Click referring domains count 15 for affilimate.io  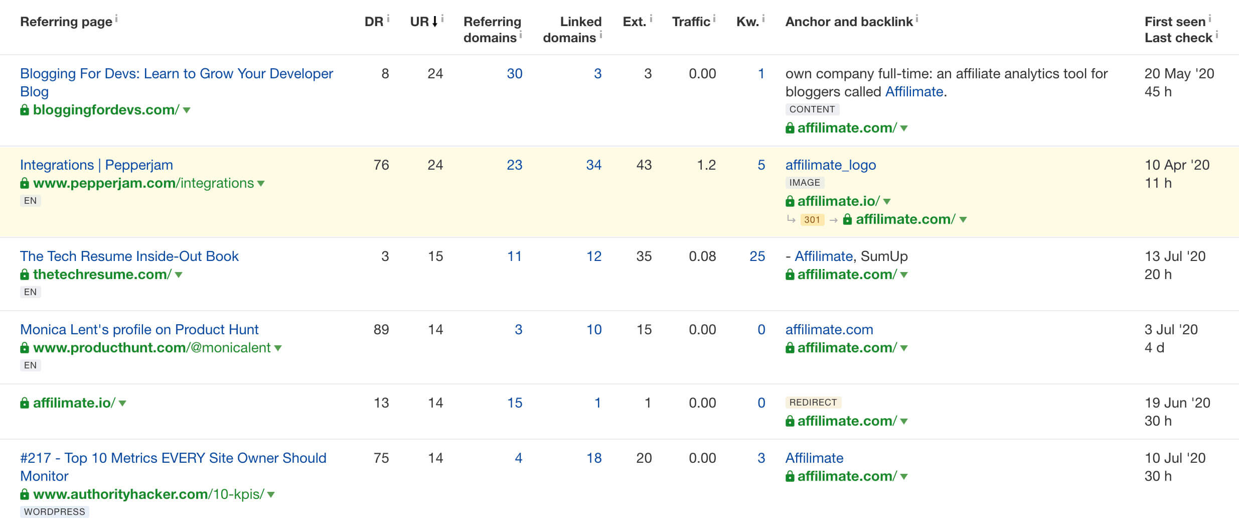click(515, 403)
